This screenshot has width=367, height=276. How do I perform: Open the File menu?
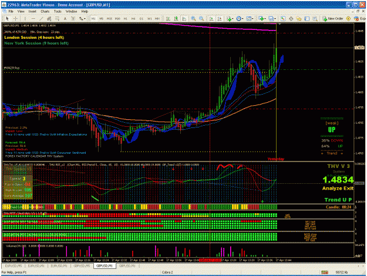[x=11, y=12]
